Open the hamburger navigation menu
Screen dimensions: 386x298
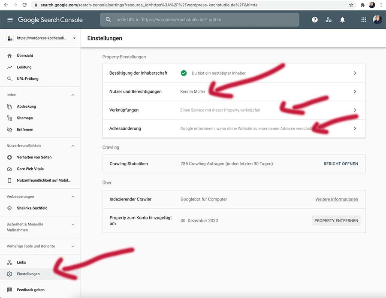10,19
